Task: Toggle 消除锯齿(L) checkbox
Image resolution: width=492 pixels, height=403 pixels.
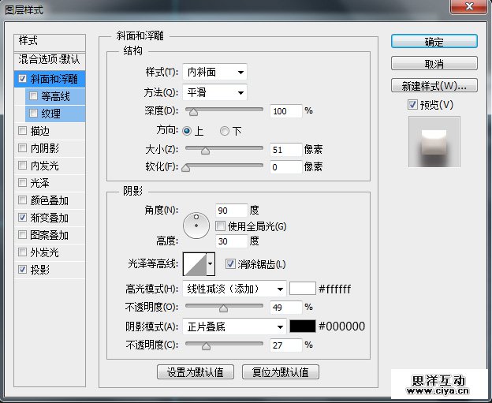Action: pos(230,264)
